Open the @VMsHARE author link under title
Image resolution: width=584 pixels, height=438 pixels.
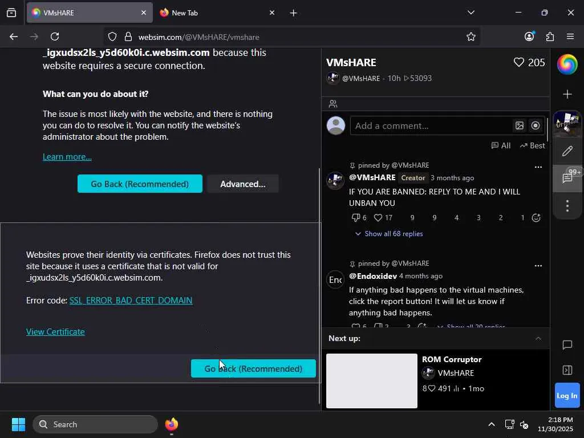click(x=361, y=78)
